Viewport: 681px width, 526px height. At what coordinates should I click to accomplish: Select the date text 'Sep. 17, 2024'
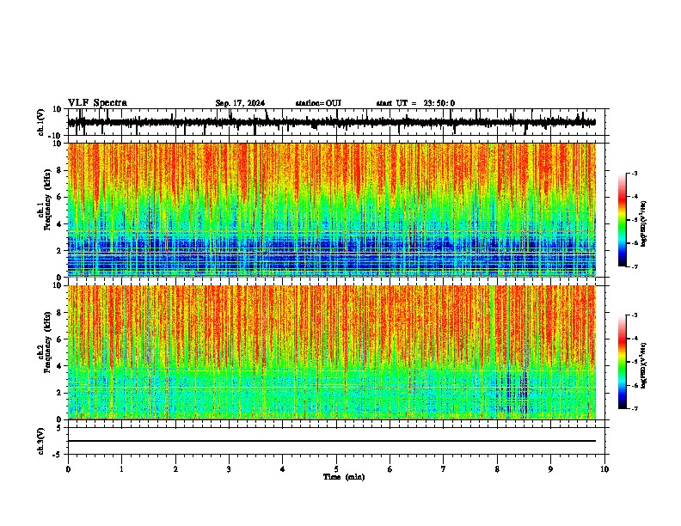point(240,103)
